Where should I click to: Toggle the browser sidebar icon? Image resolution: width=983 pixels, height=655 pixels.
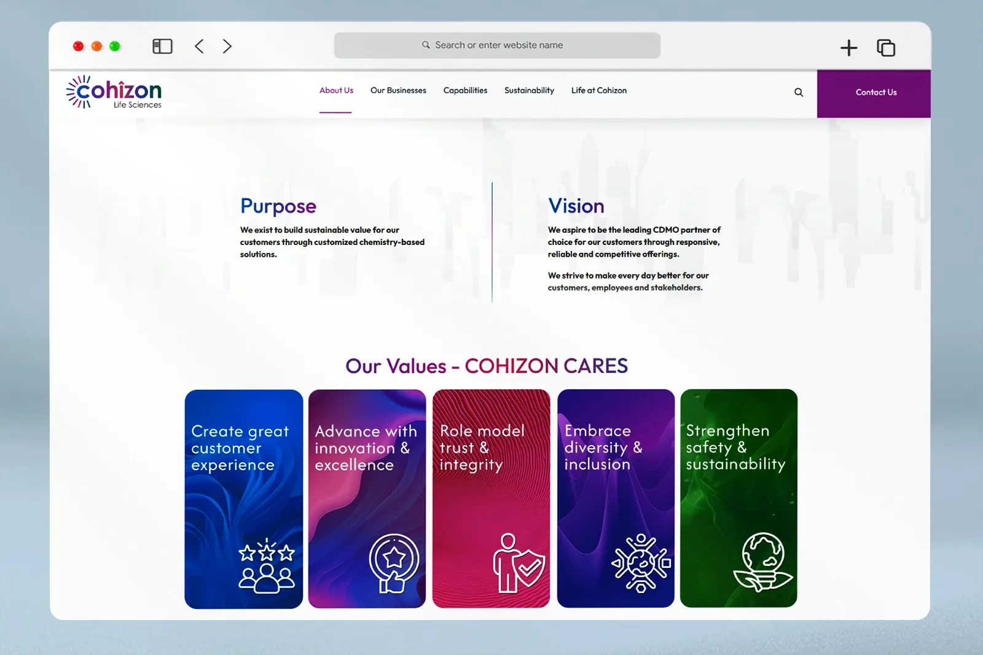[162, 46]
